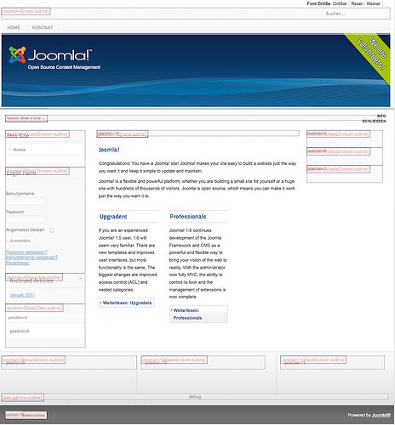Click the 'Professionals' heading
The width and height of the screenshot is (395, 425).
pyautogui.click(x=188, y=217)
